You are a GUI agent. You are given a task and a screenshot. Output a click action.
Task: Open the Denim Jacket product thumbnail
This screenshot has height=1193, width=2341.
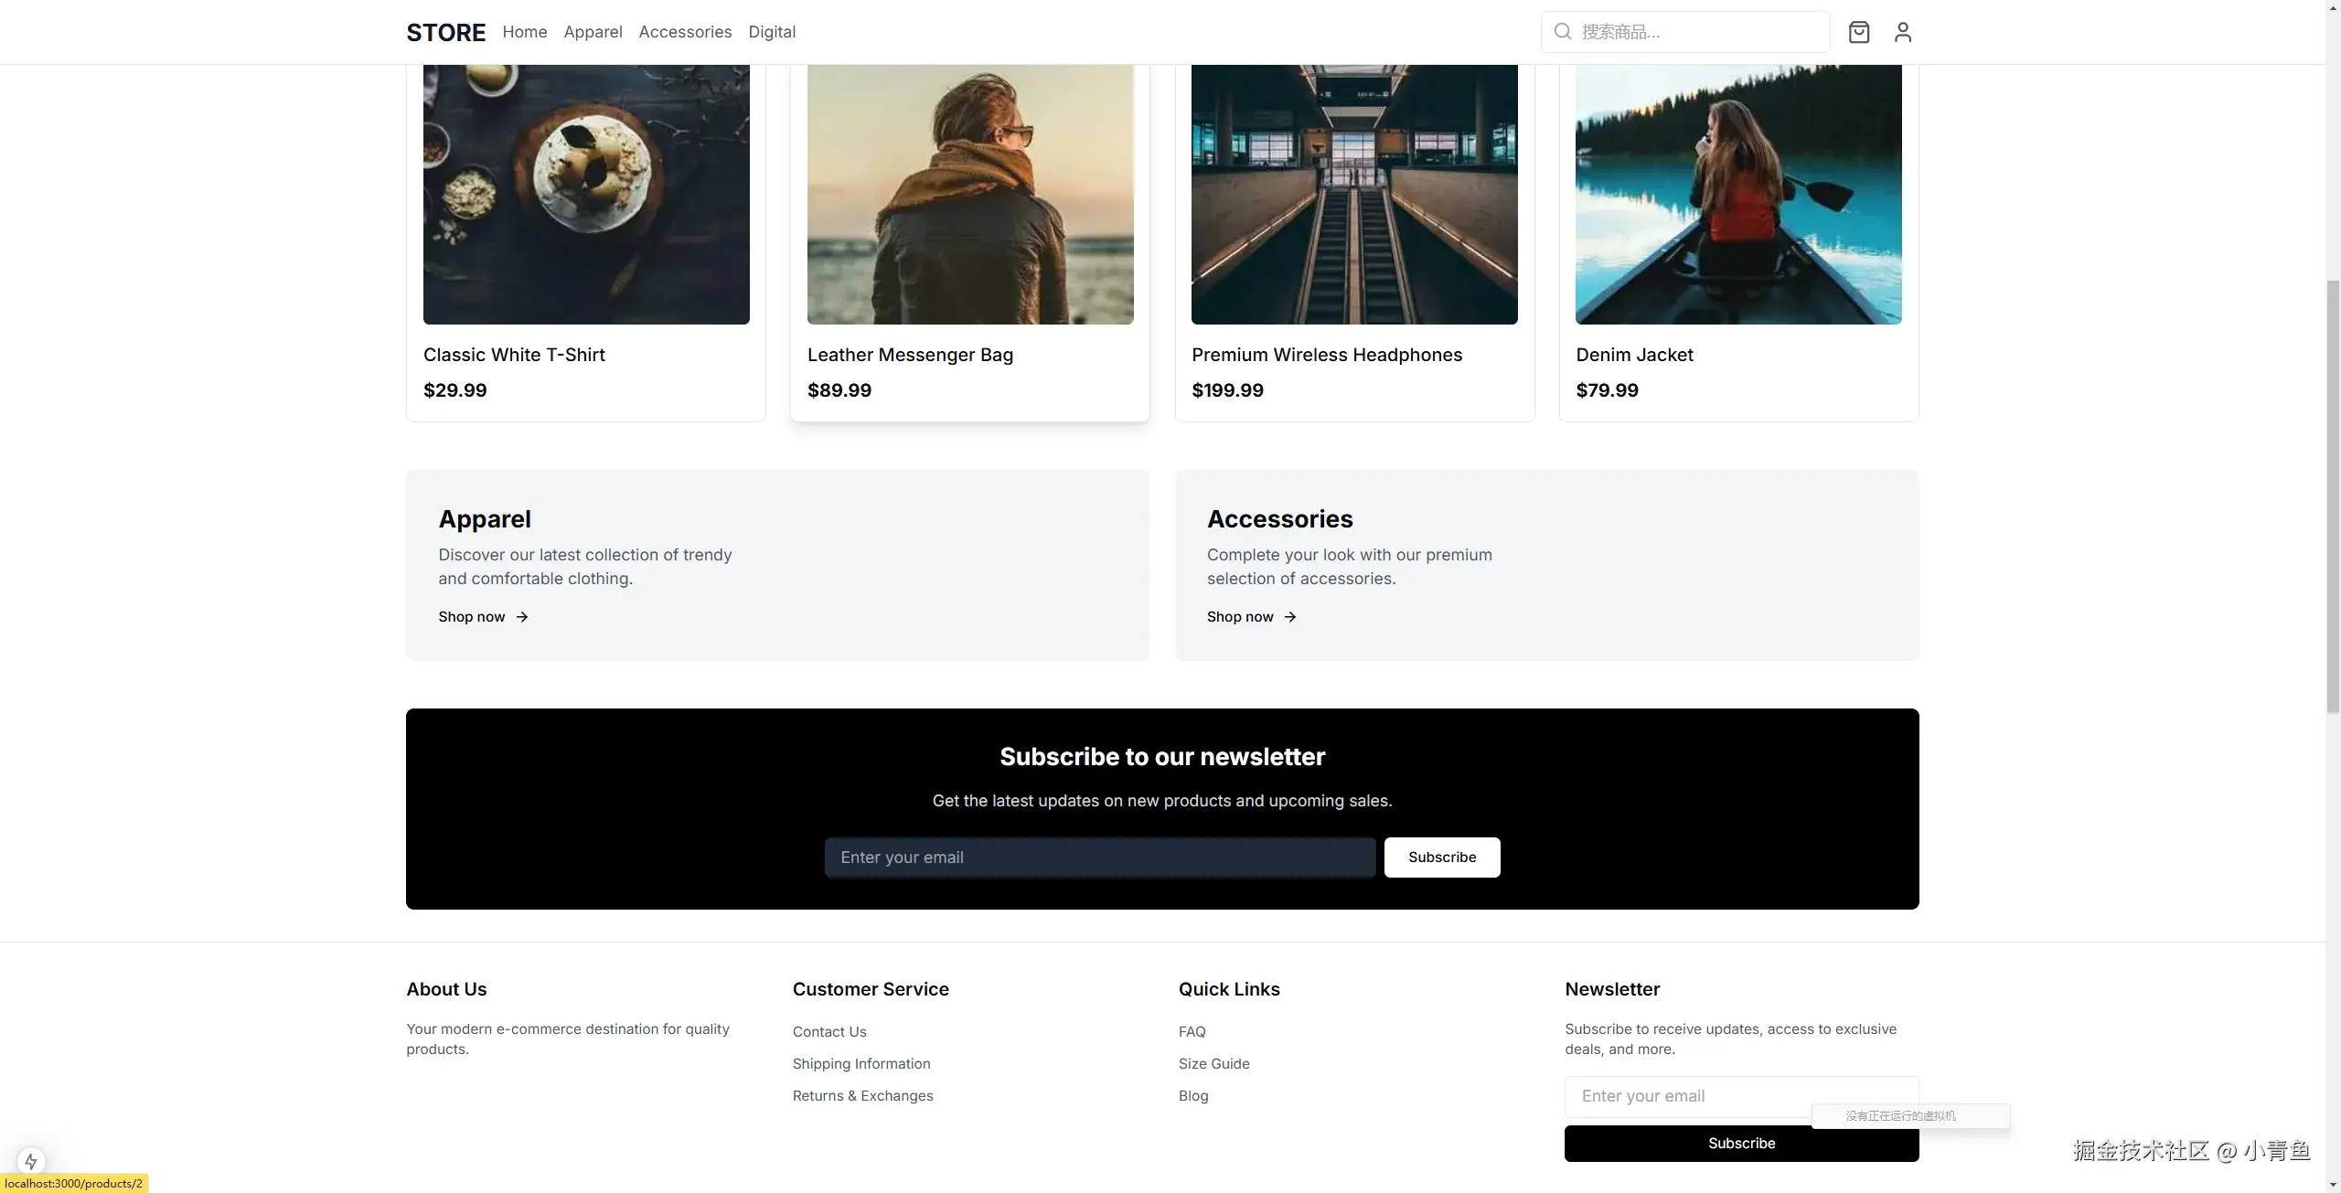(1737, 194)
